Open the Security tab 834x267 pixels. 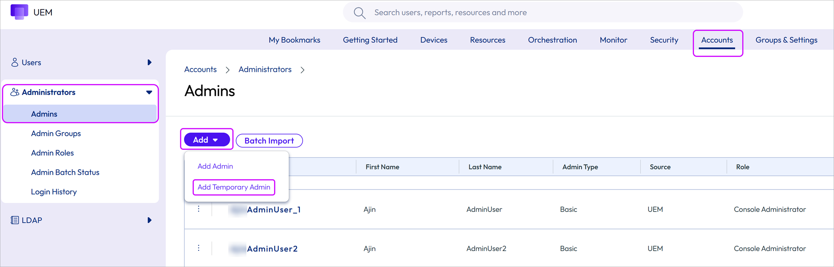point(664,40)
